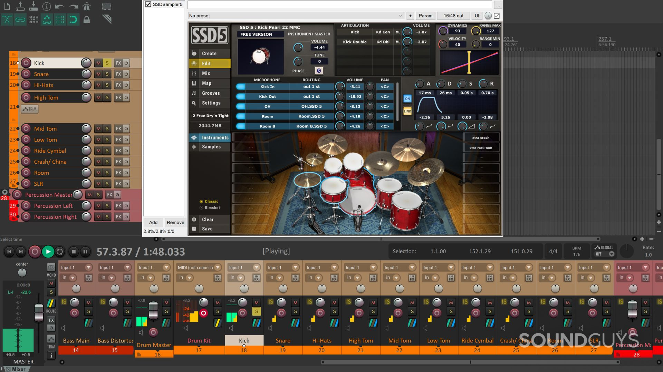This screenshot has width=663, height=372.
Task: Toggle phase invert button in SSD5
Action: point(319,71)
